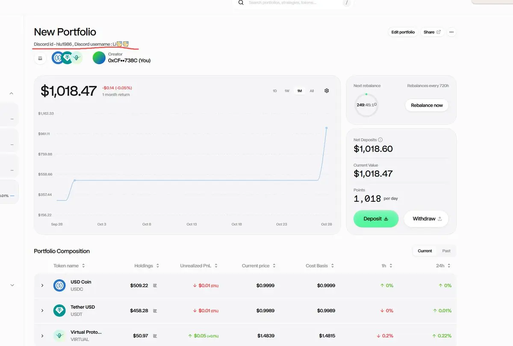Click the 1 month return label

tap(116, 95)
